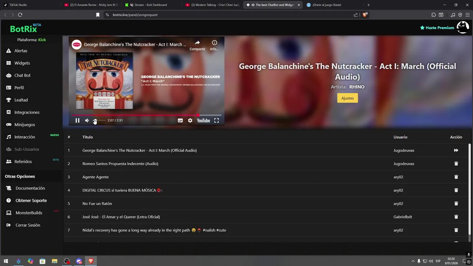Skip the current Nutcracker song
The height and width of the screenshot is (266, 473).
coord(456,150)
